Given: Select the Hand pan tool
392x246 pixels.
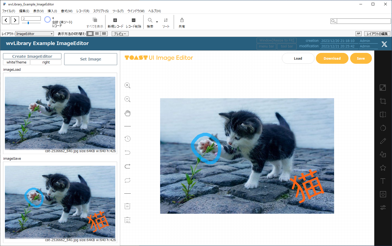Looking at the screenshot, I should coord(127,113).
